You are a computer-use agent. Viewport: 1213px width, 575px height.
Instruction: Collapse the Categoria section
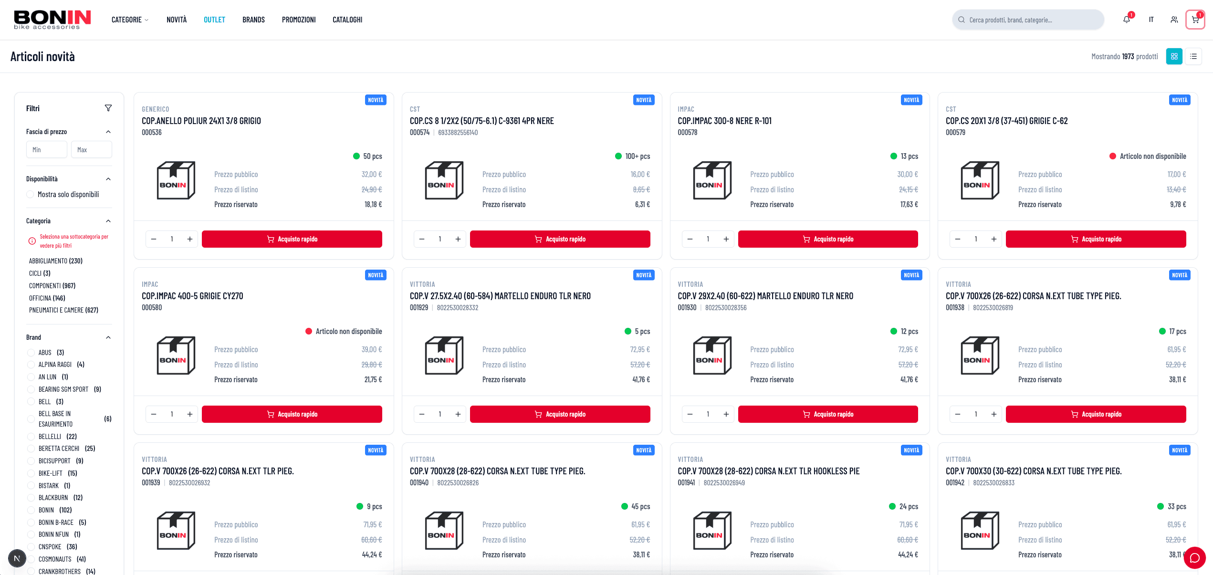[108, 221]
